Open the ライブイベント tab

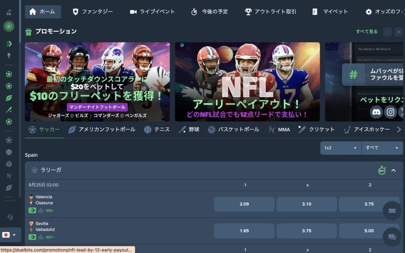[x=152, y=11]
